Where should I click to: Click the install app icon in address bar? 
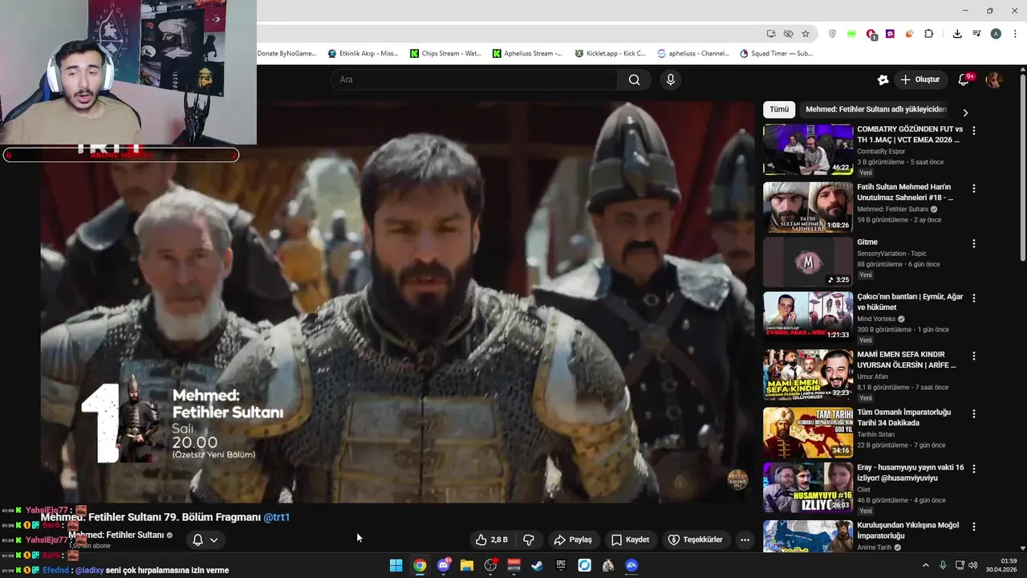[x=771, y=34]
